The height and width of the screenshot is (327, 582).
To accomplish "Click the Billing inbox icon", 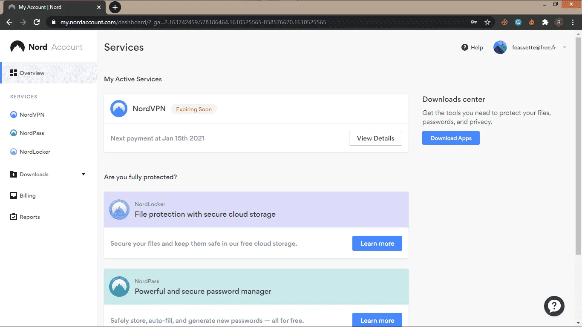I will coord(14,195).
